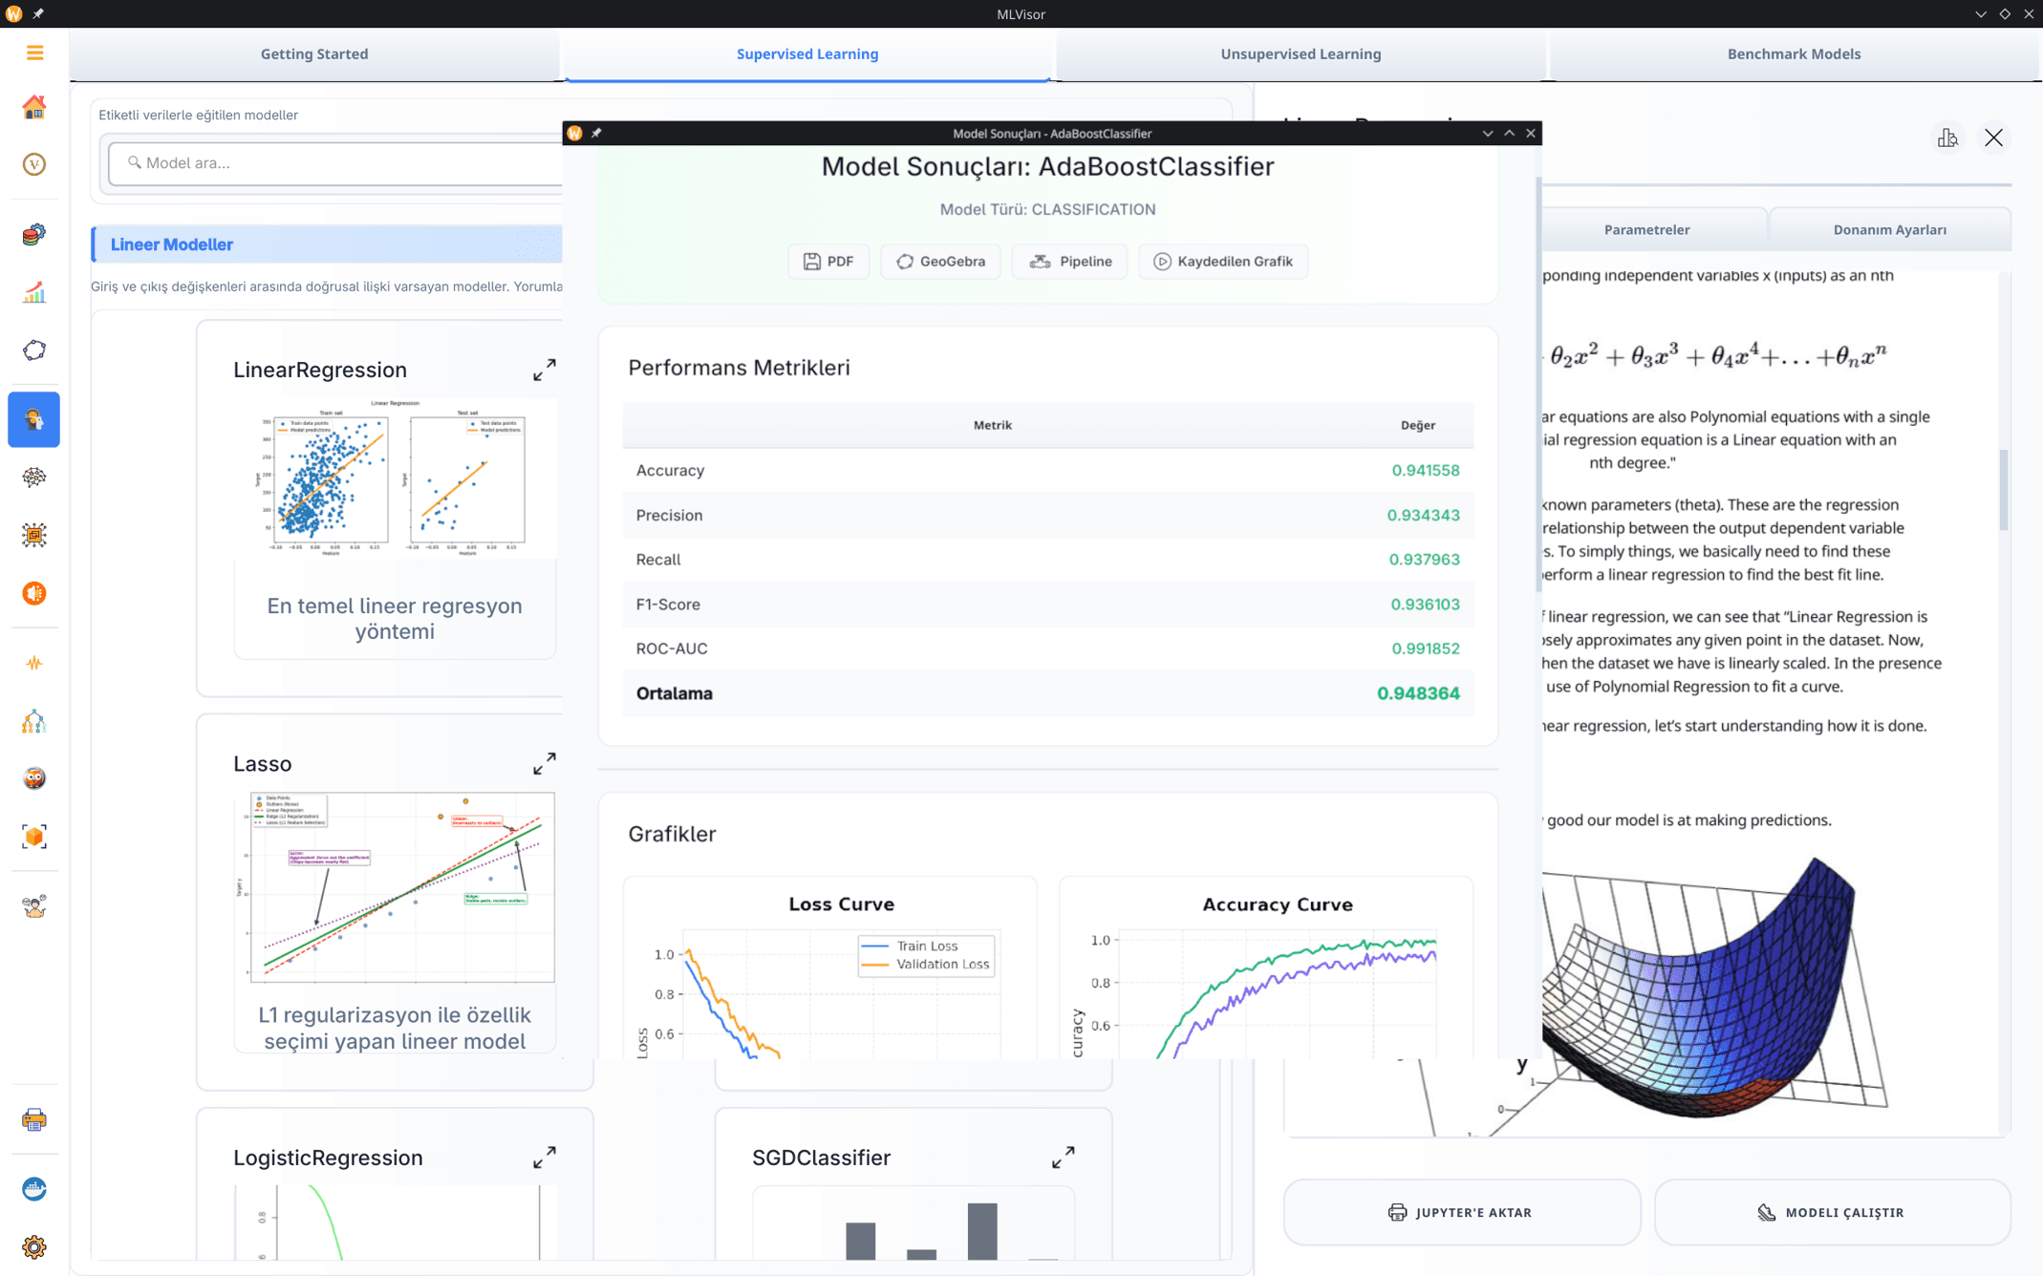
Task: Open the polygon shape sidebar icon
Action: point(34,351)
